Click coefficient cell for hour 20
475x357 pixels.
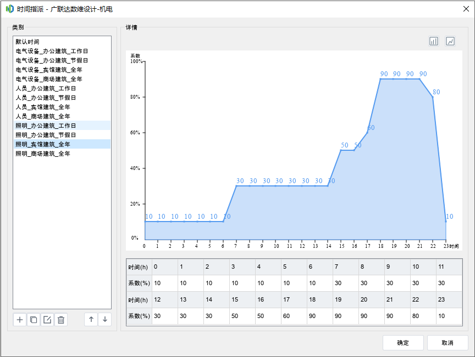pyautogui.click(x=372, y=316)
